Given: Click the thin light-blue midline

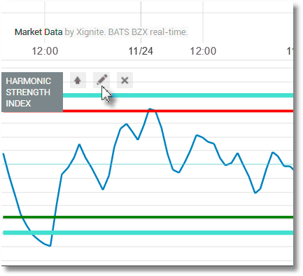Looking at the screenshot, I should click(148, 165).
